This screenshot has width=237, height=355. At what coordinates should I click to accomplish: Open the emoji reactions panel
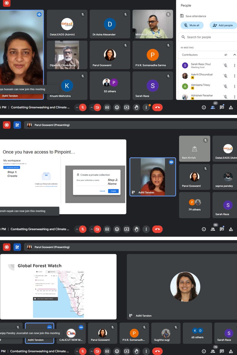[117, 107]
